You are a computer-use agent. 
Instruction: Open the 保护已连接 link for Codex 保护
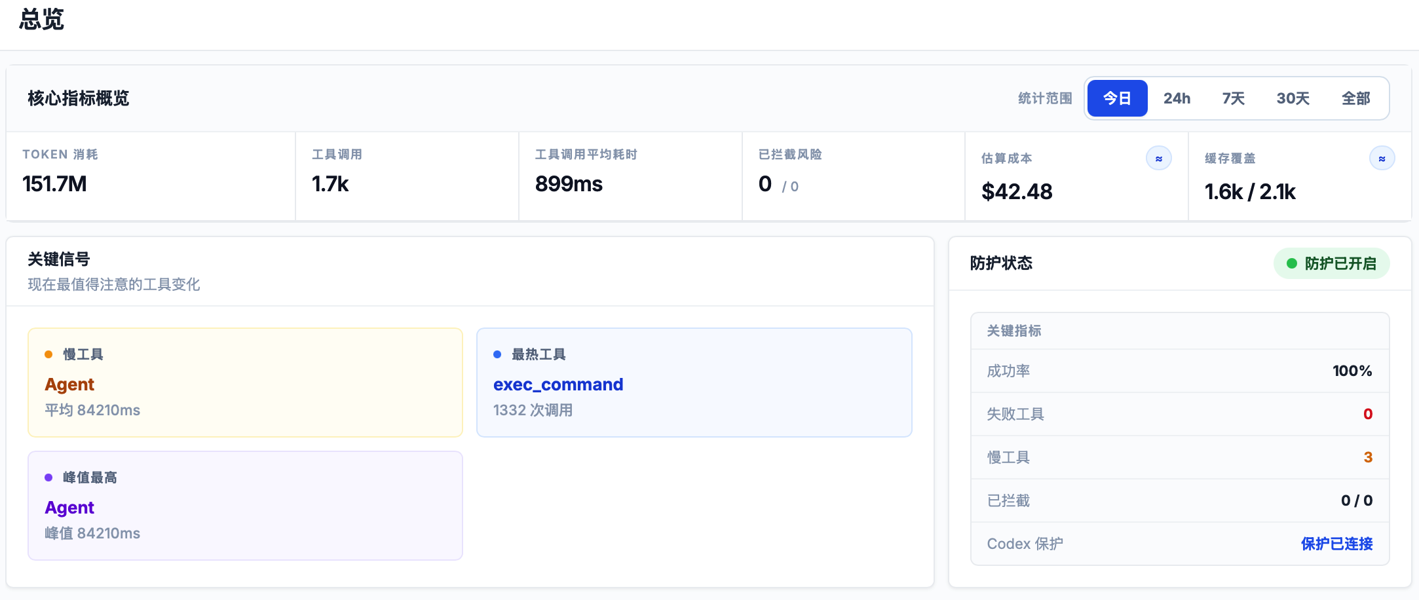coord(1336,544)
